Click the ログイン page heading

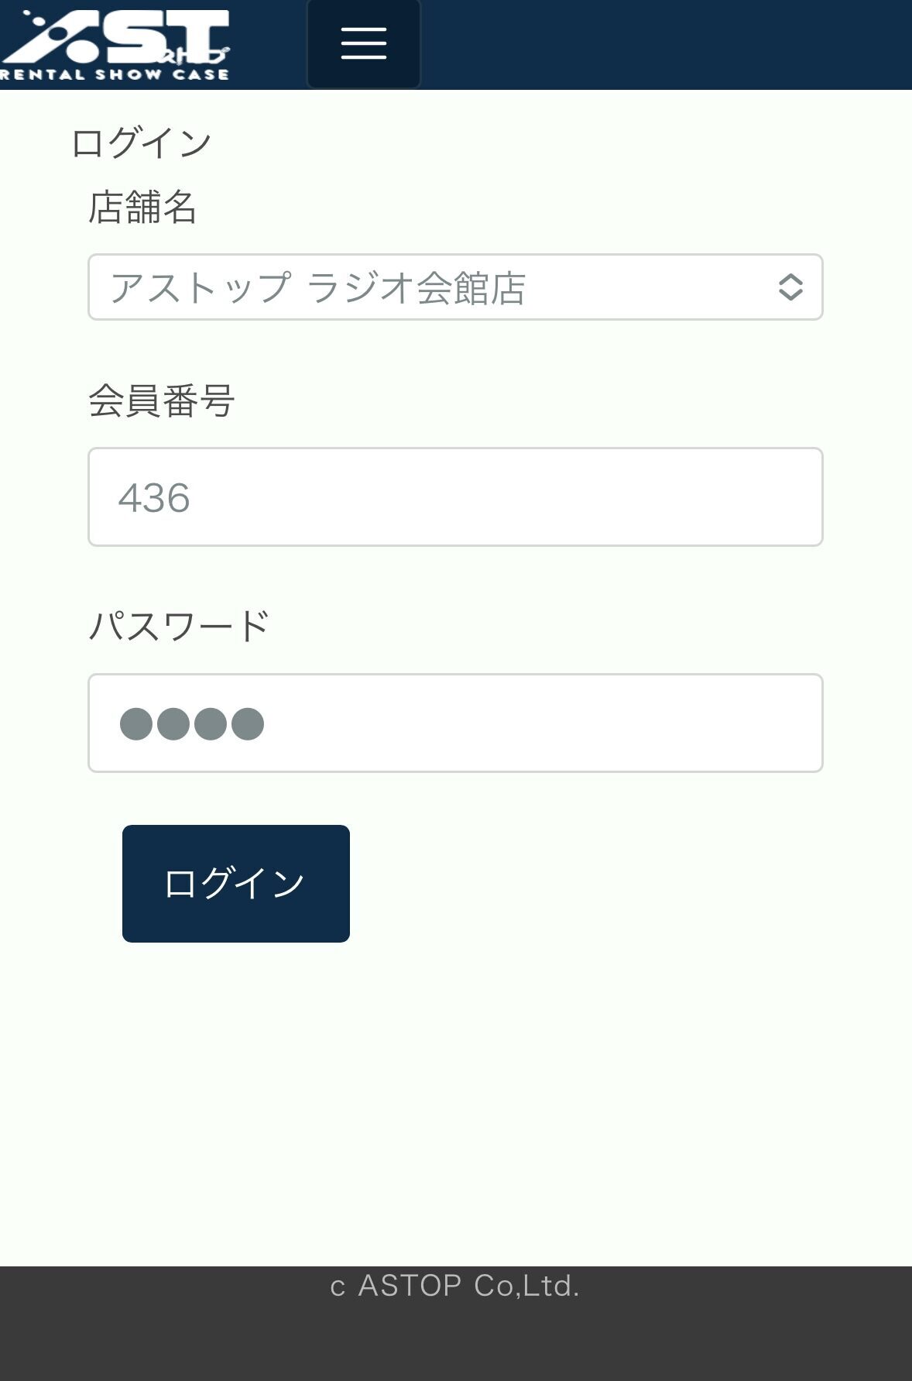141,143
